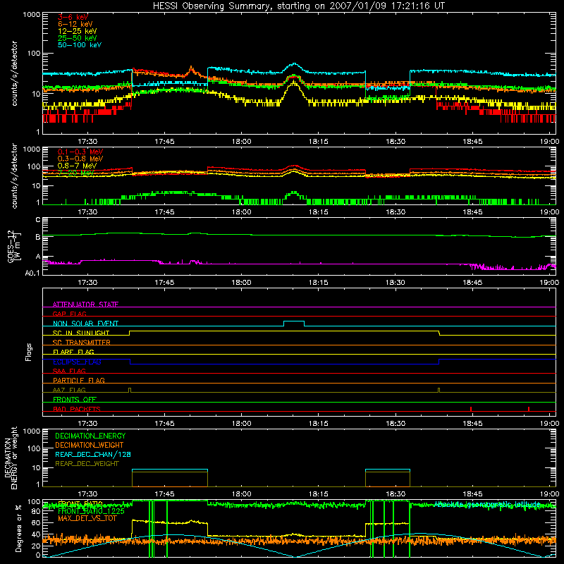564x564 pixels.
Task: Select the FLARE_FLAG label
Action: tap(73, 352)
